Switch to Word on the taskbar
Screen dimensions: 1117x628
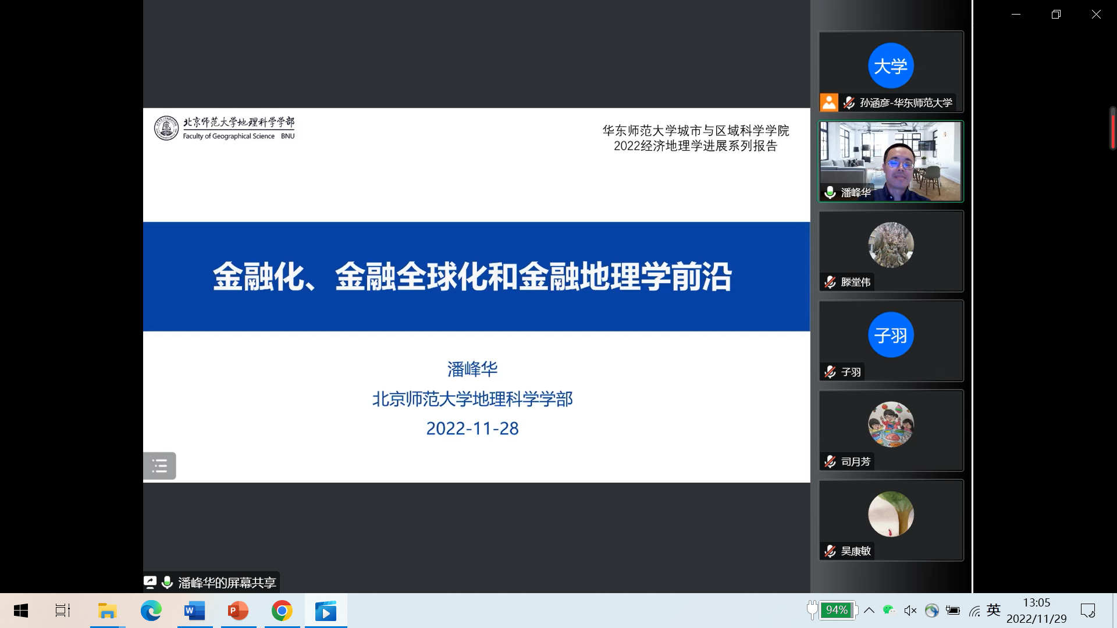coord(194,611)
